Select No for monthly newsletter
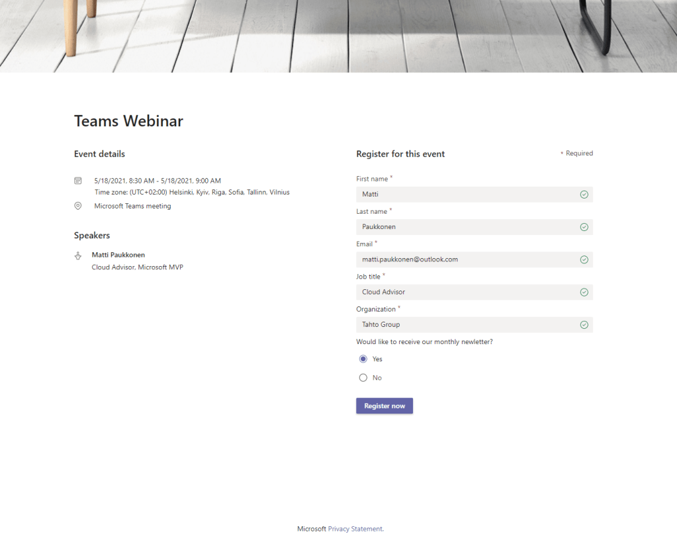Screen dimensions: 677x542 tap(363, 378)
